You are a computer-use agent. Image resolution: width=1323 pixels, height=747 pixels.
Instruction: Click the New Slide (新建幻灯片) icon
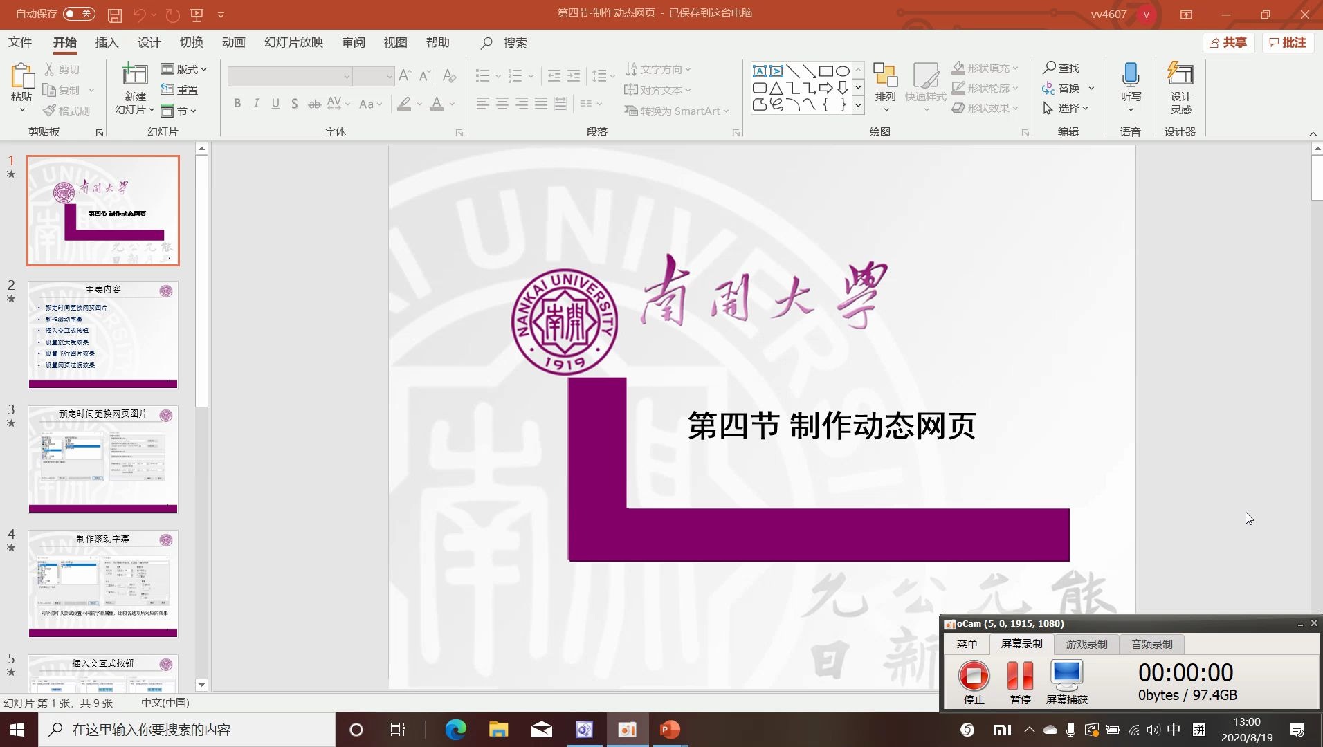coord(135,74)
